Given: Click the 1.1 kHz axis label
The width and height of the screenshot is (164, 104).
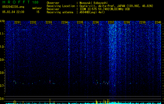Looking at the screenshot, I should tap(2, 34).
